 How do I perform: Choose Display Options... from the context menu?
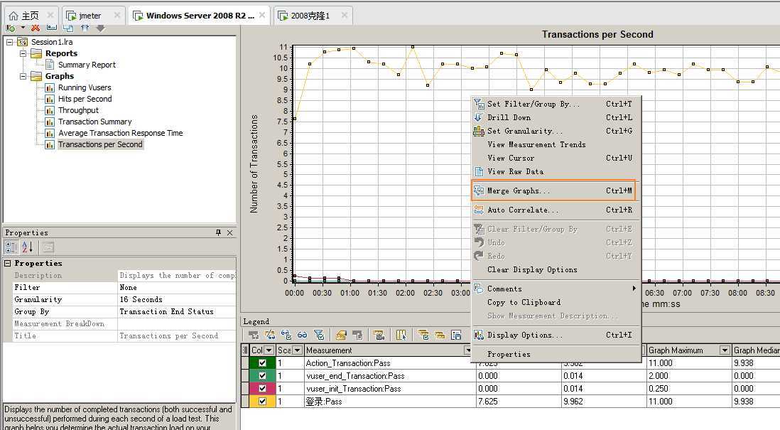click(555, 335)
